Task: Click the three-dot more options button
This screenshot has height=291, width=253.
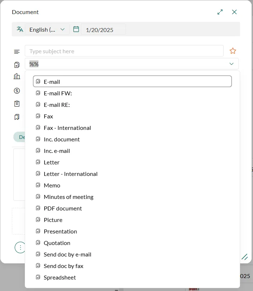Action: (20, 247)
